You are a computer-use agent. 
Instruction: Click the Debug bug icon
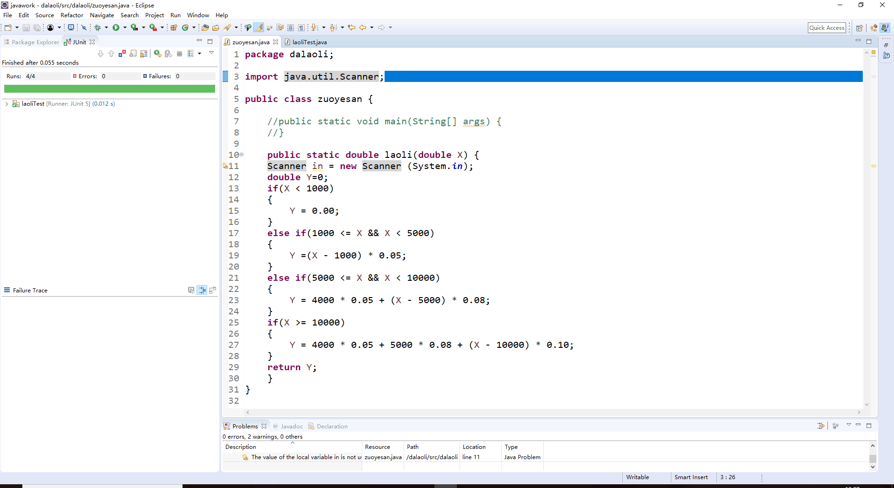(98, 27)
